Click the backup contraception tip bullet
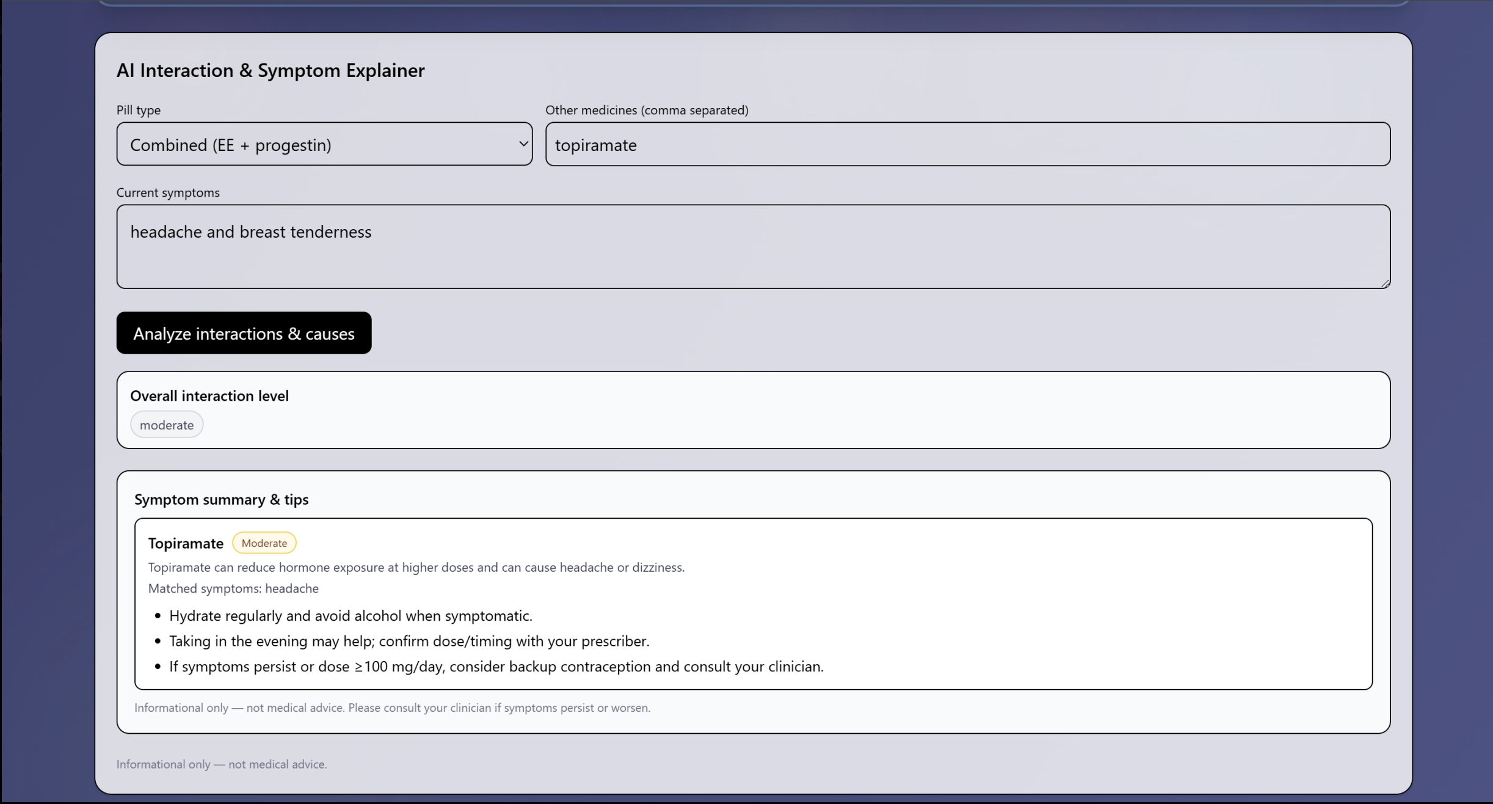The width and height of the screenshot is (1493, 804). (496, 667)
